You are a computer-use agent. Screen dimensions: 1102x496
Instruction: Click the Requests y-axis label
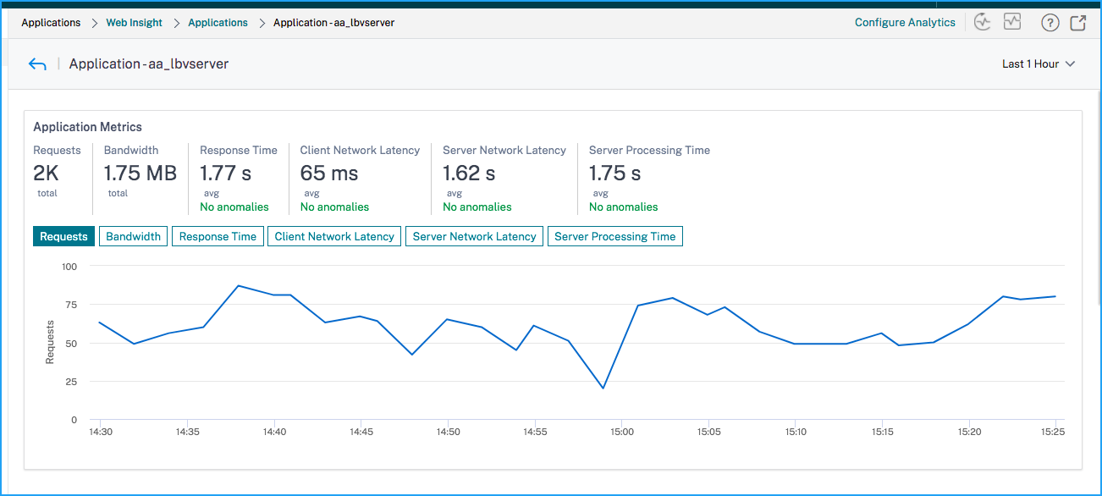50,343
